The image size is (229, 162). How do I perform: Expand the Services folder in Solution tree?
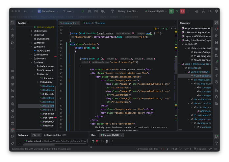click(32, 58)
